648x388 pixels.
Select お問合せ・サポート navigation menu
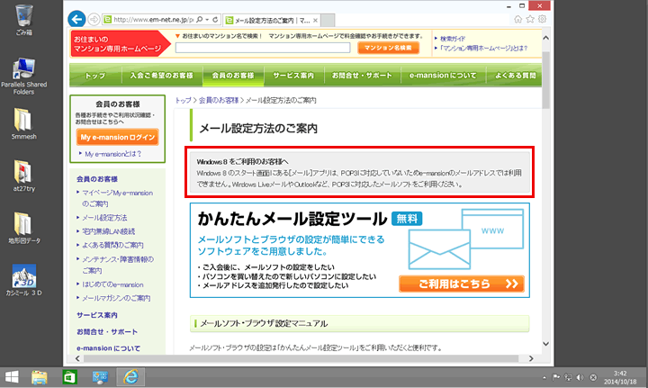pyautogui.click(x=362, y=76)
